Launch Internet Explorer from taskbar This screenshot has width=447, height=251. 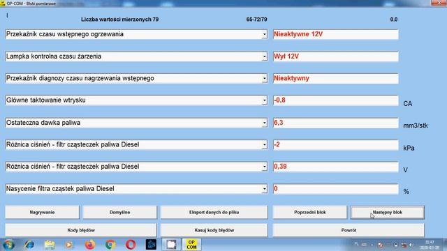[x=29, y=245]
